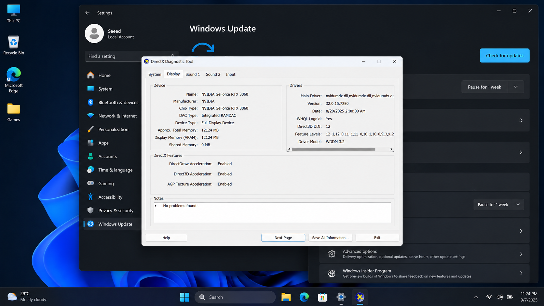Image resolution: width=544 pixels, height=306 pixels.
Task: Click the DirectX Diagnostic Tool taskbar icon
Action: point(360,297)
